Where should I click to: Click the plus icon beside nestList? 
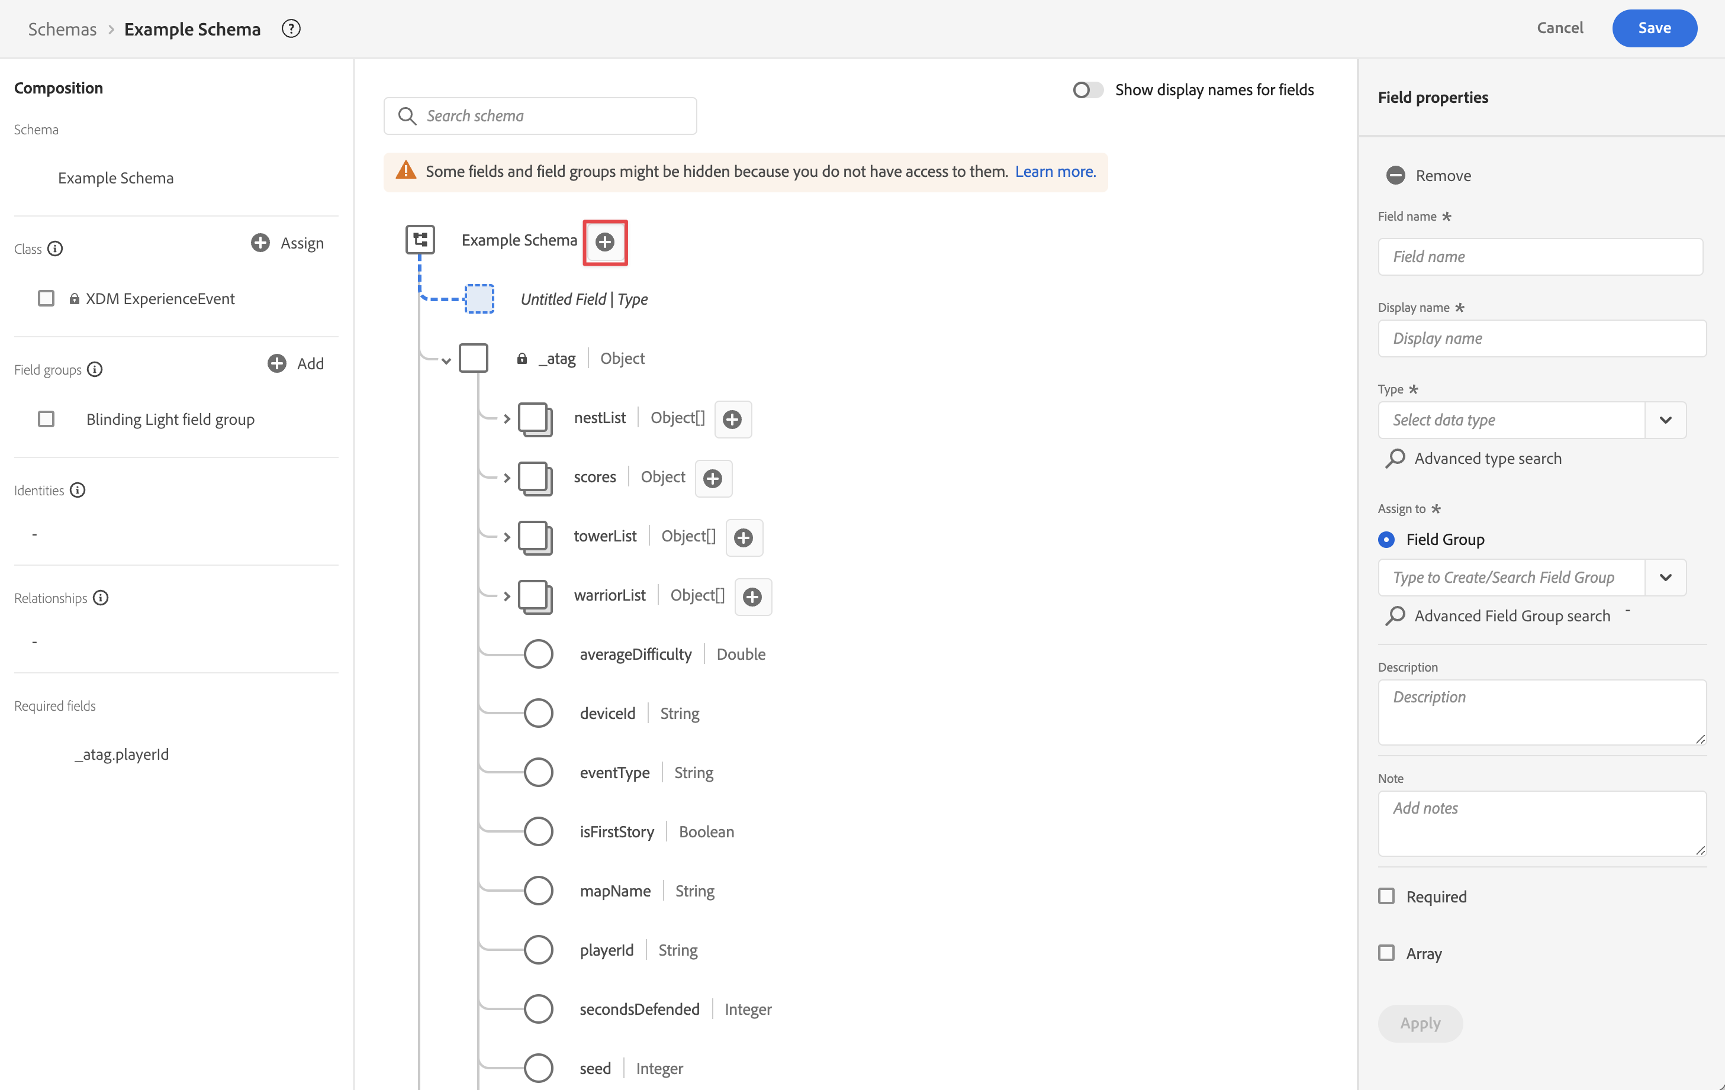tap(732, 419)
